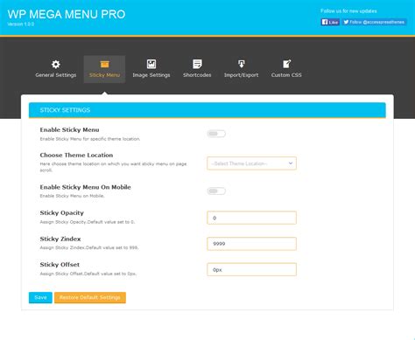
Task: Open the Image Settings tab label
Action: (151, 75)
